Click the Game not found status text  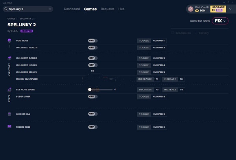click(200, 21)
